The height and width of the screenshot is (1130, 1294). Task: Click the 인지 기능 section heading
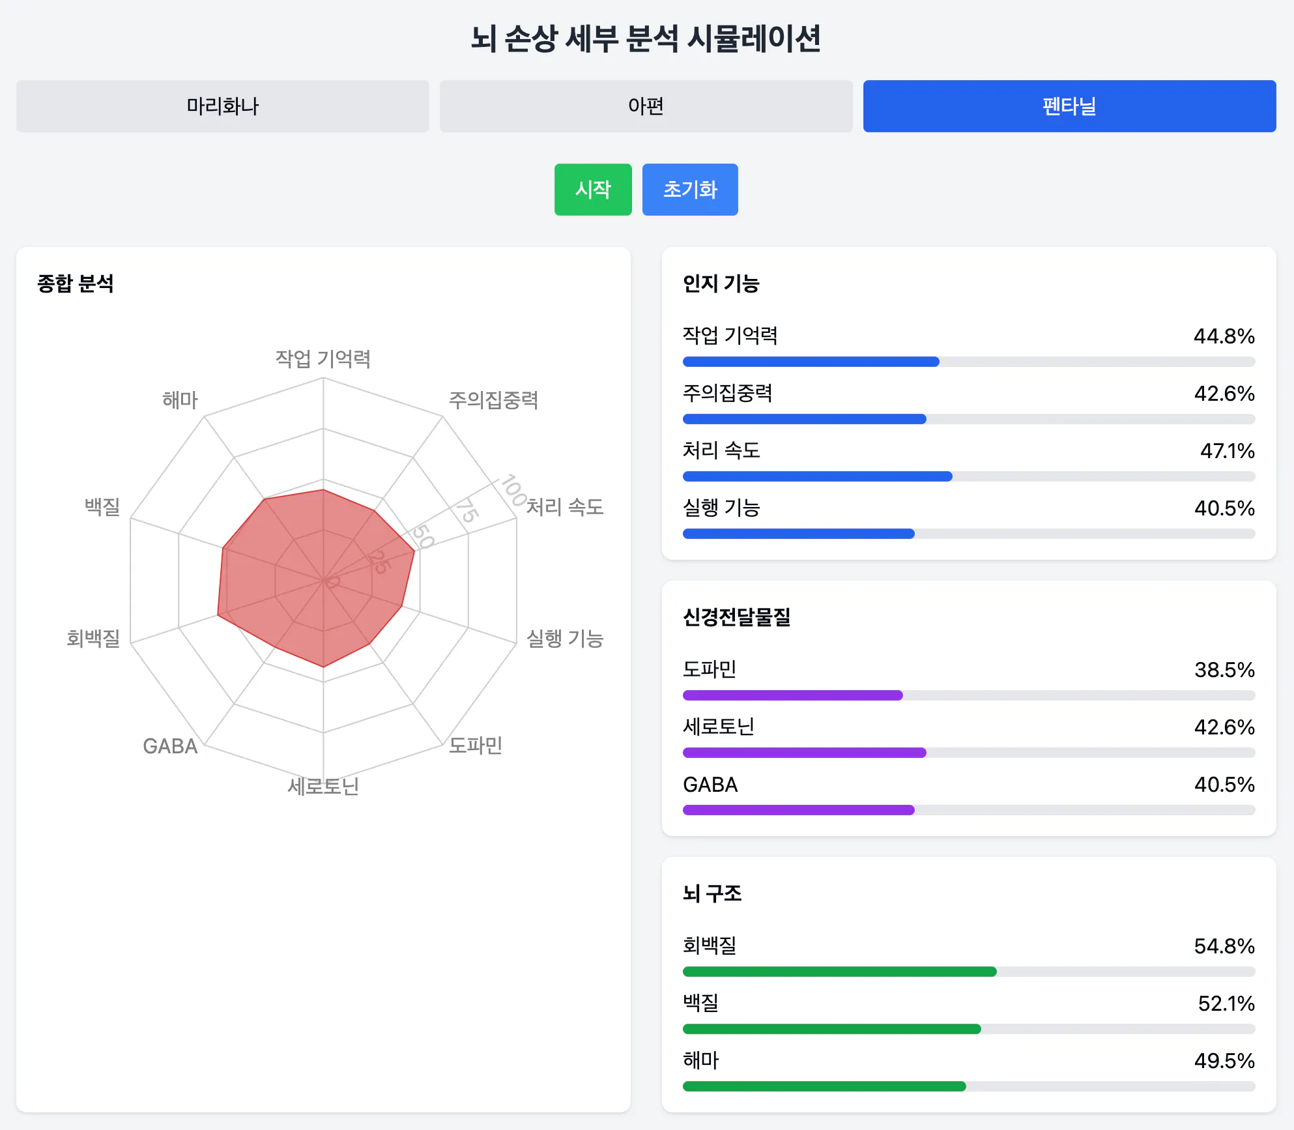[721, 284]
